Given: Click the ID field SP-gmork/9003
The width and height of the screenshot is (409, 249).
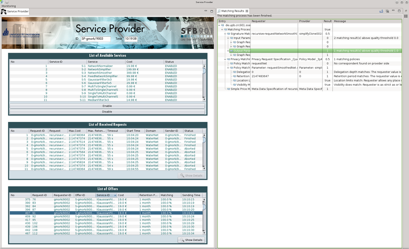Looking at the screenshot, I should point(96,39).
